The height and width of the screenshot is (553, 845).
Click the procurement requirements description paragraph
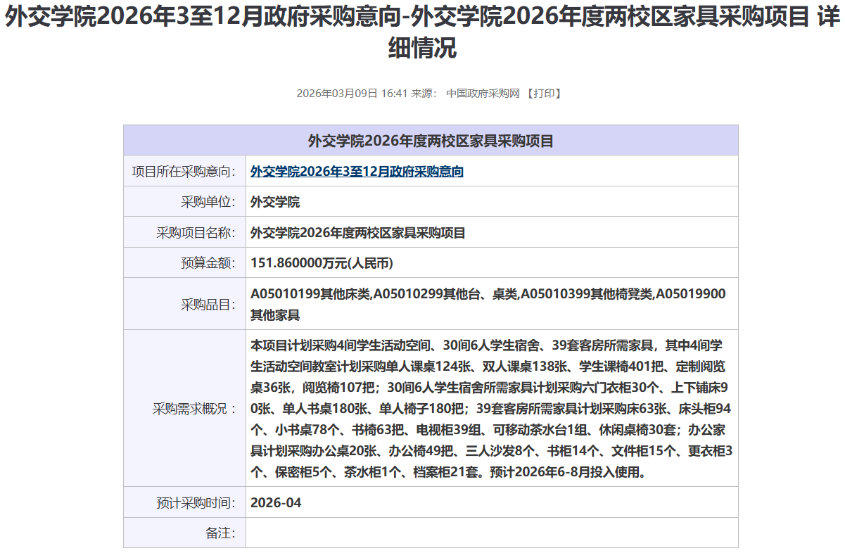pyautogui.click(x=491, y=409)
